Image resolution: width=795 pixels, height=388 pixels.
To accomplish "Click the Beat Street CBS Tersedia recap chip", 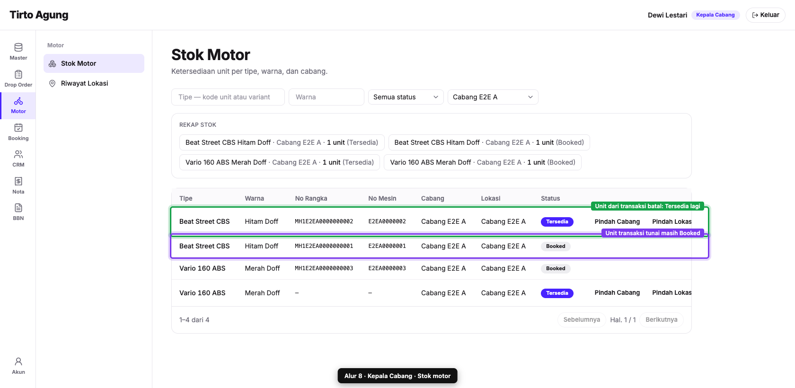I will point(282,142).
